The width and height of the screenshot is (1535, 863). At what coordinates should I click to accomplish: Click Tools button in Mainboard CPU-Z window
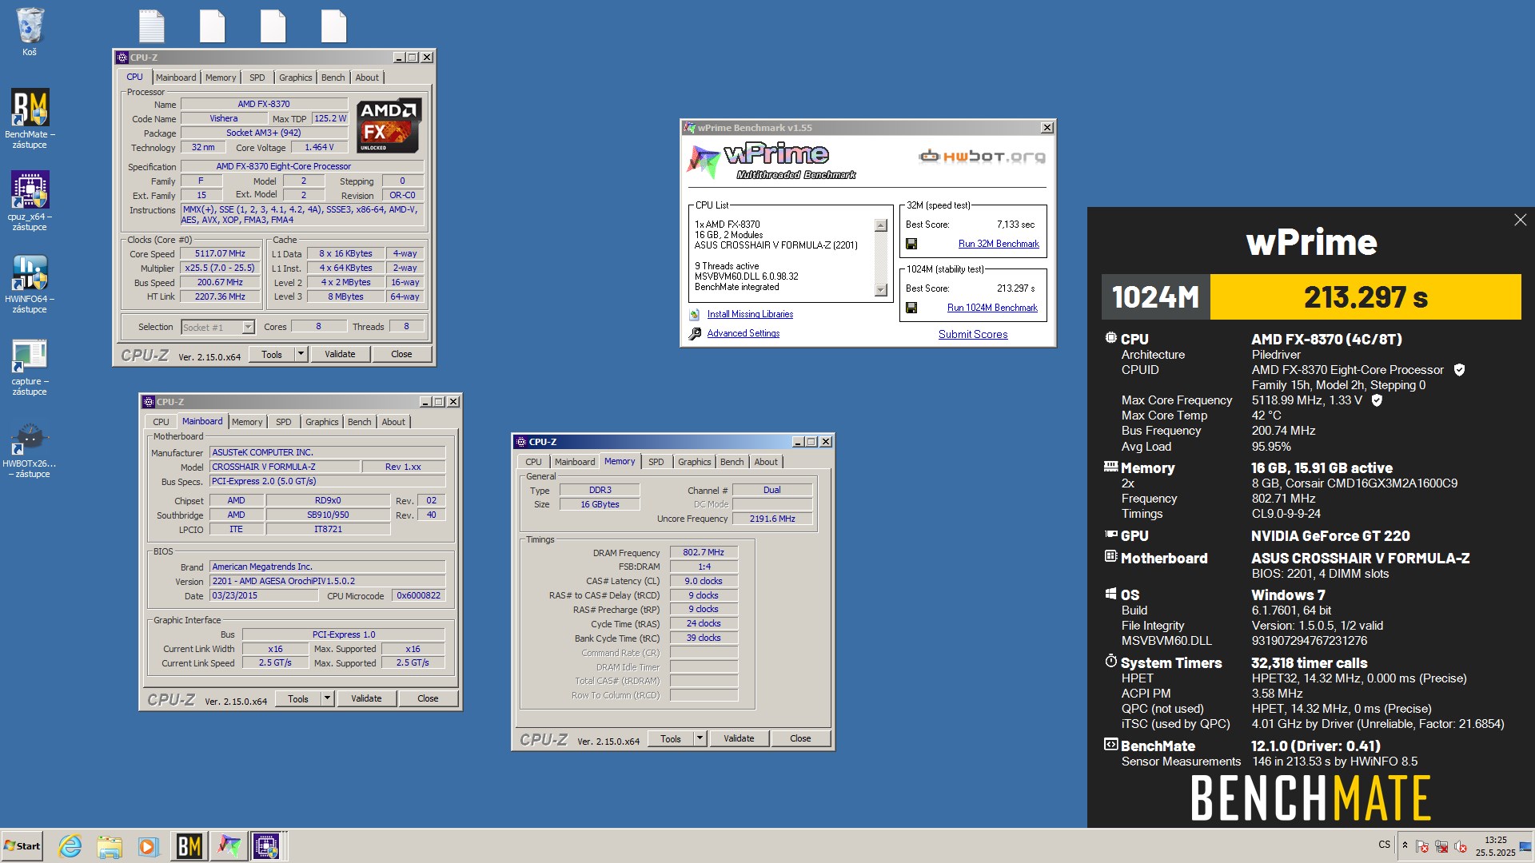(298, 698)
